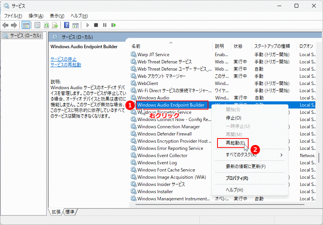The image size is (323, 225).
Task: Expand すべてのタスク(K) submenu
Action: [x=250, y=155]
